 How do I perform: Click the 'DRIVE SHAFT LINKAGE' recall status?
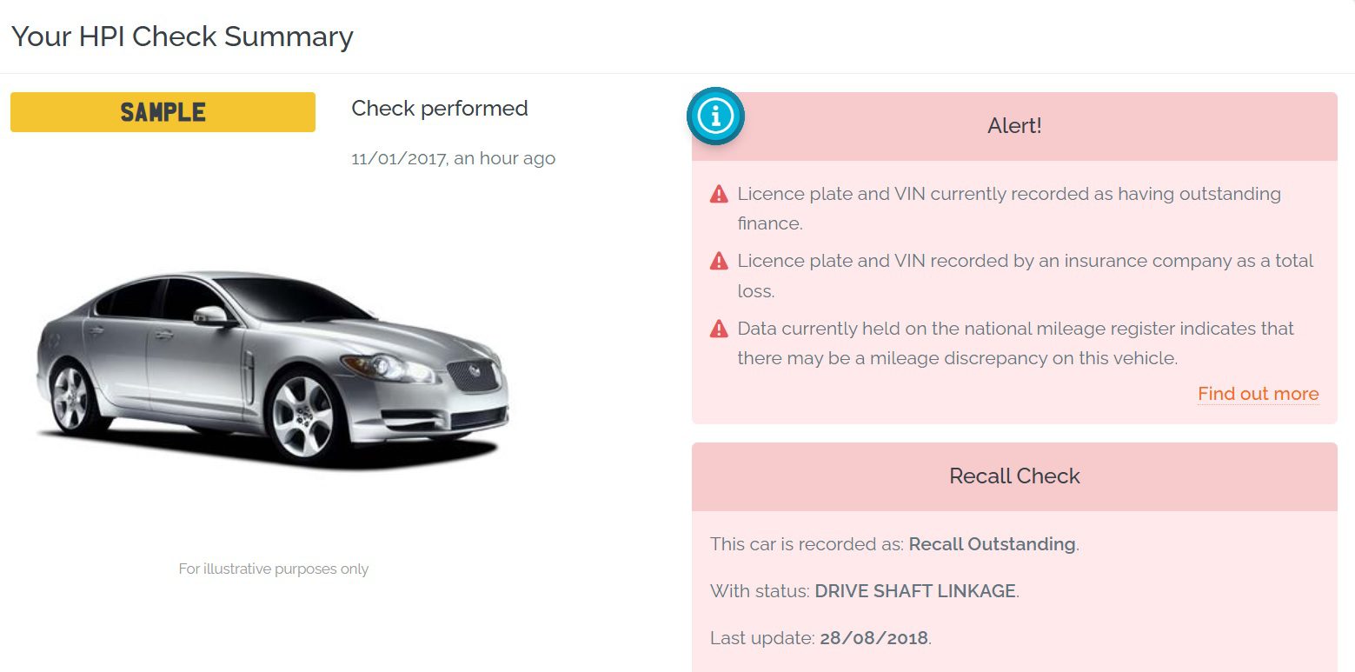pos(914,591)
